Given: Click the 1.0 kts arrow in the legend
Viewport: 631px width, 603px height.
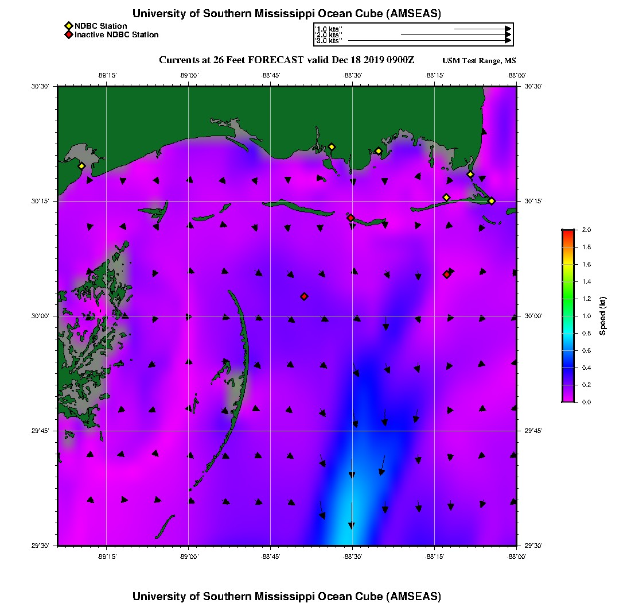Looking at the screenshot, I should pyautogui.click(x=482, y=29).
